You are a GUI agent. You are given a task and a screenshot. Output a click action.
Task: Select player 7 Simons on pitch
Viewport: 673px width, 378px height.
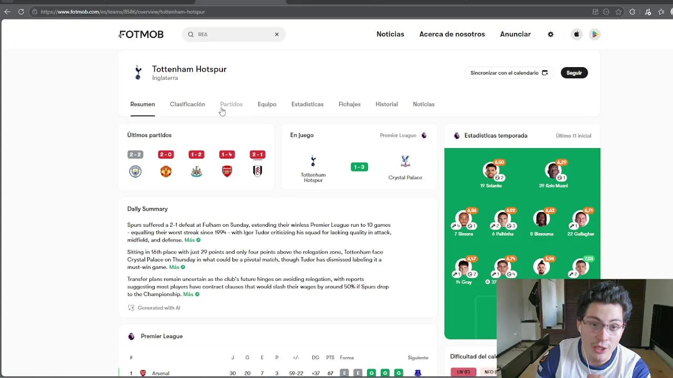tap(464, 223)
